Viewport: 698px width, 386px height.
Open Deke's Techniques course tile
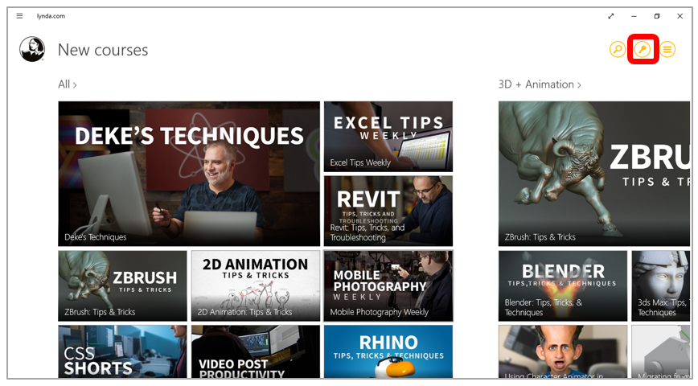[x=189, y=174]
